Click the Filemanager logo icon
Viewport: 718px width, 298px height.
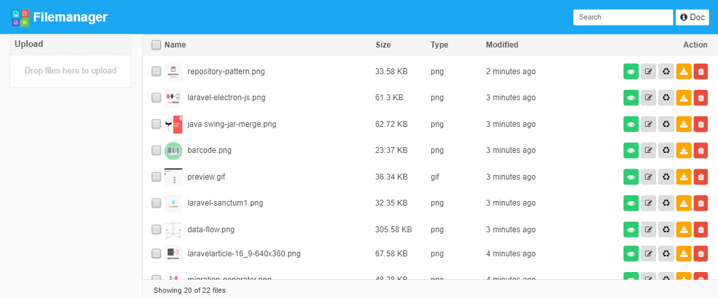click(x=20, y=18)
